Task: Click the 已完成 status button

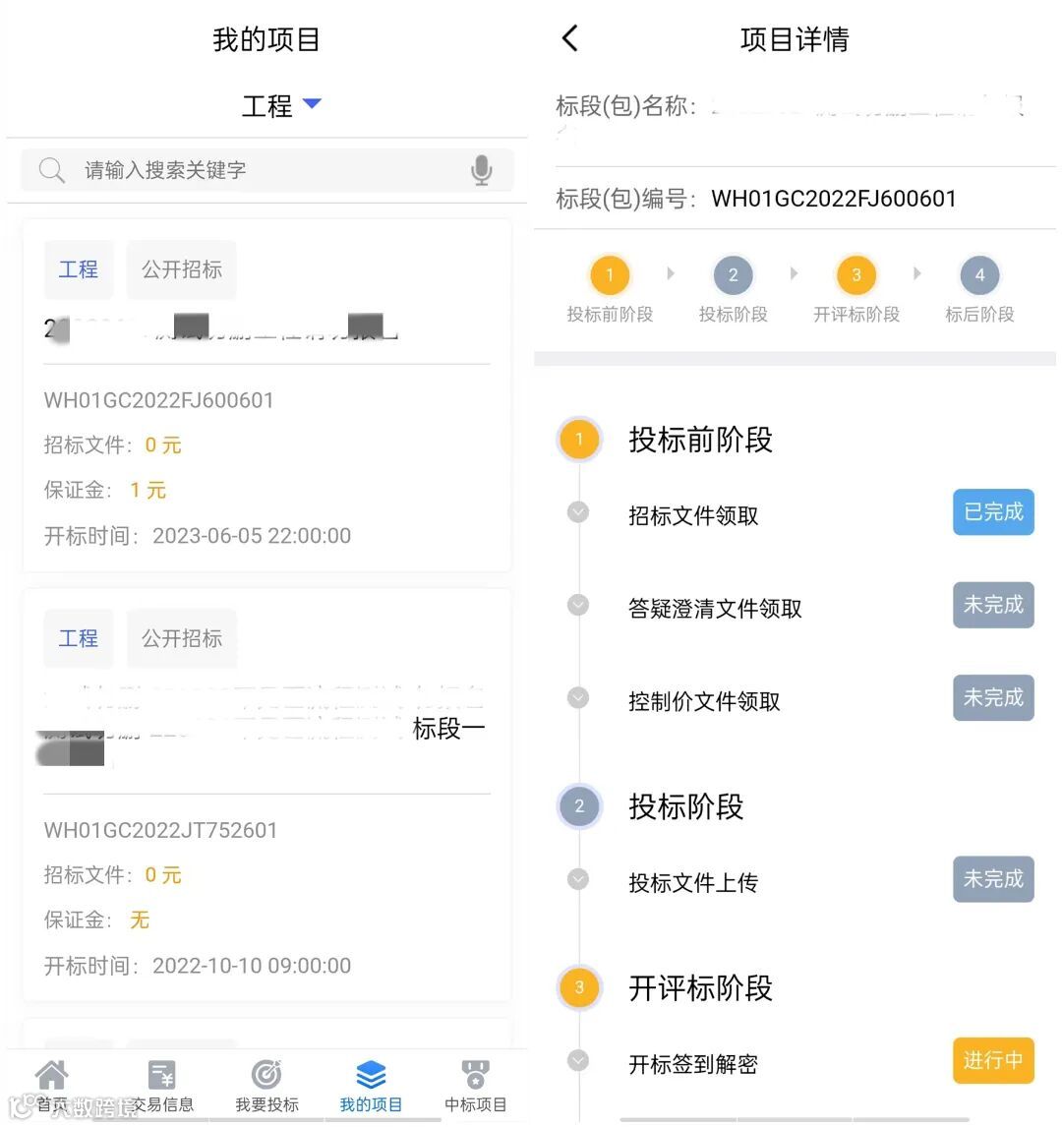Action: click(993, 512)
